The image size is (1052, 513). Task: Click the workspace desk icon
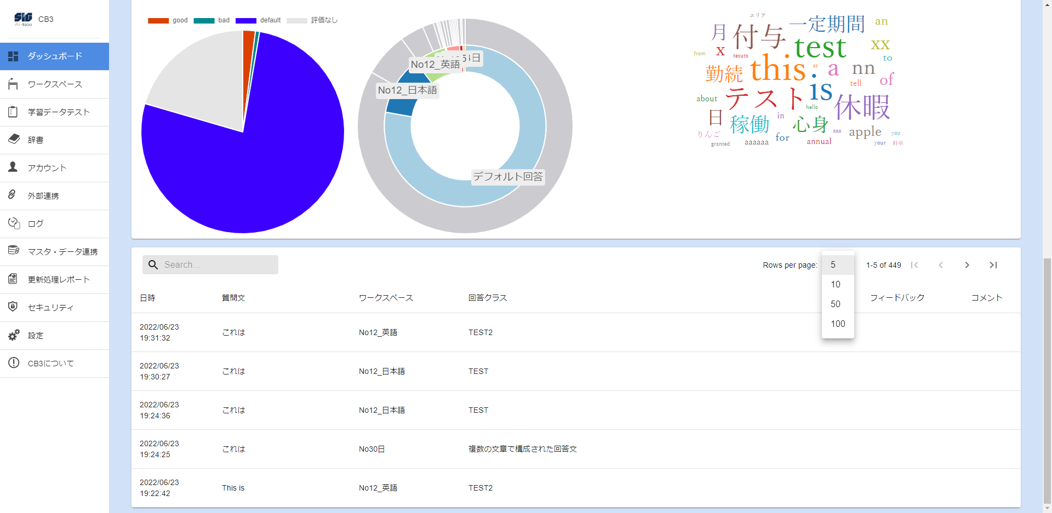(x=14, y=84)
